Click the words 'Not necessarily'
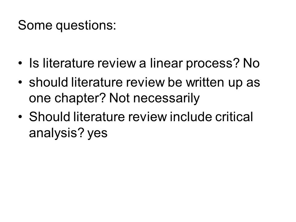 point(154,98)
